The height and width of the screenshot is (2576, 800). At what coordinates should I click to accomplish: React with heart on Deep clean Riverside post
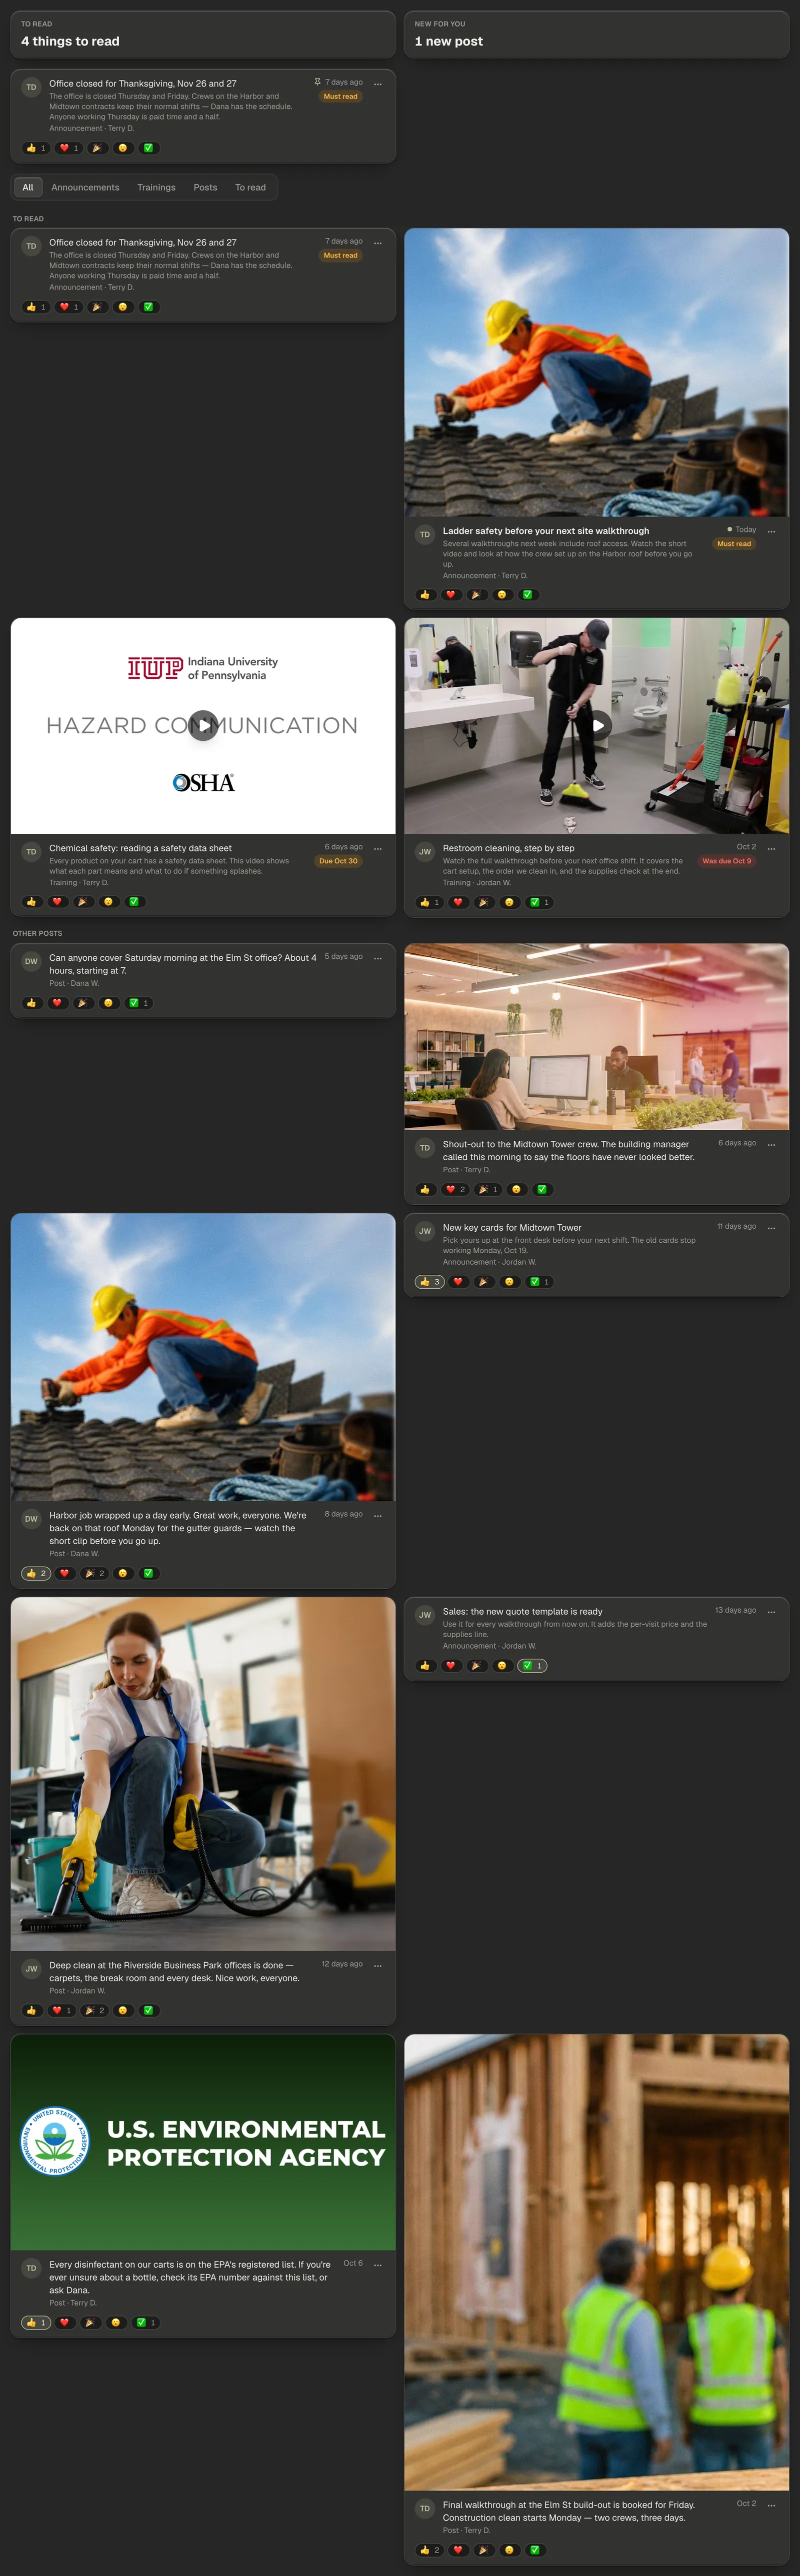62,2011
